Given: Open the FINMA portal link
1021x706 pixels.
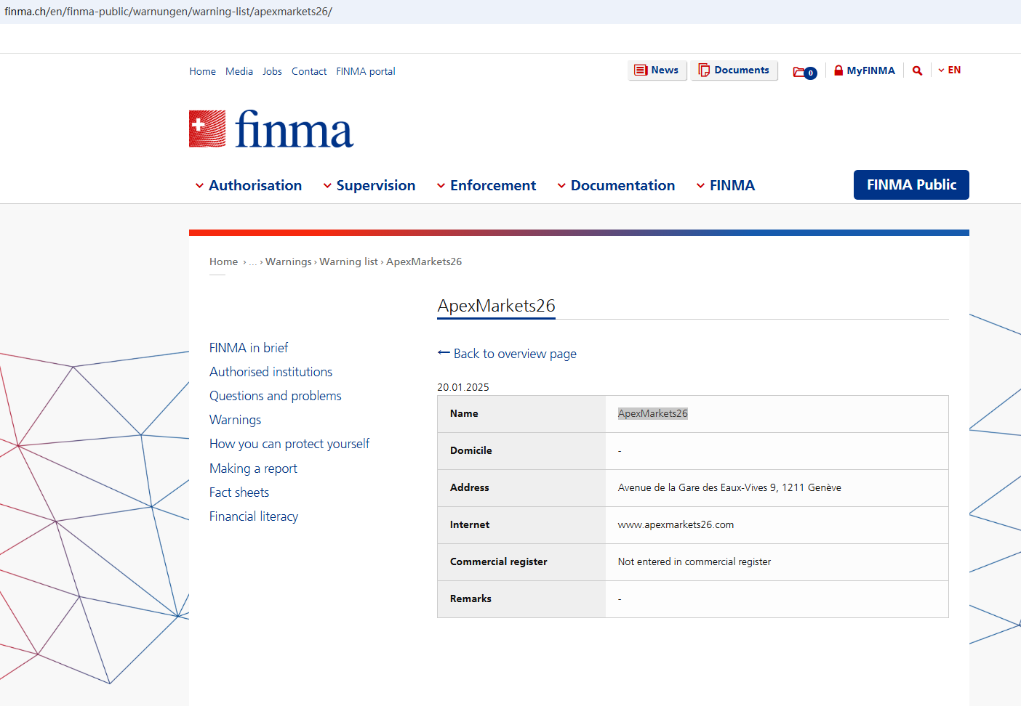Looking at the screenshot, I should coord(366,71).
